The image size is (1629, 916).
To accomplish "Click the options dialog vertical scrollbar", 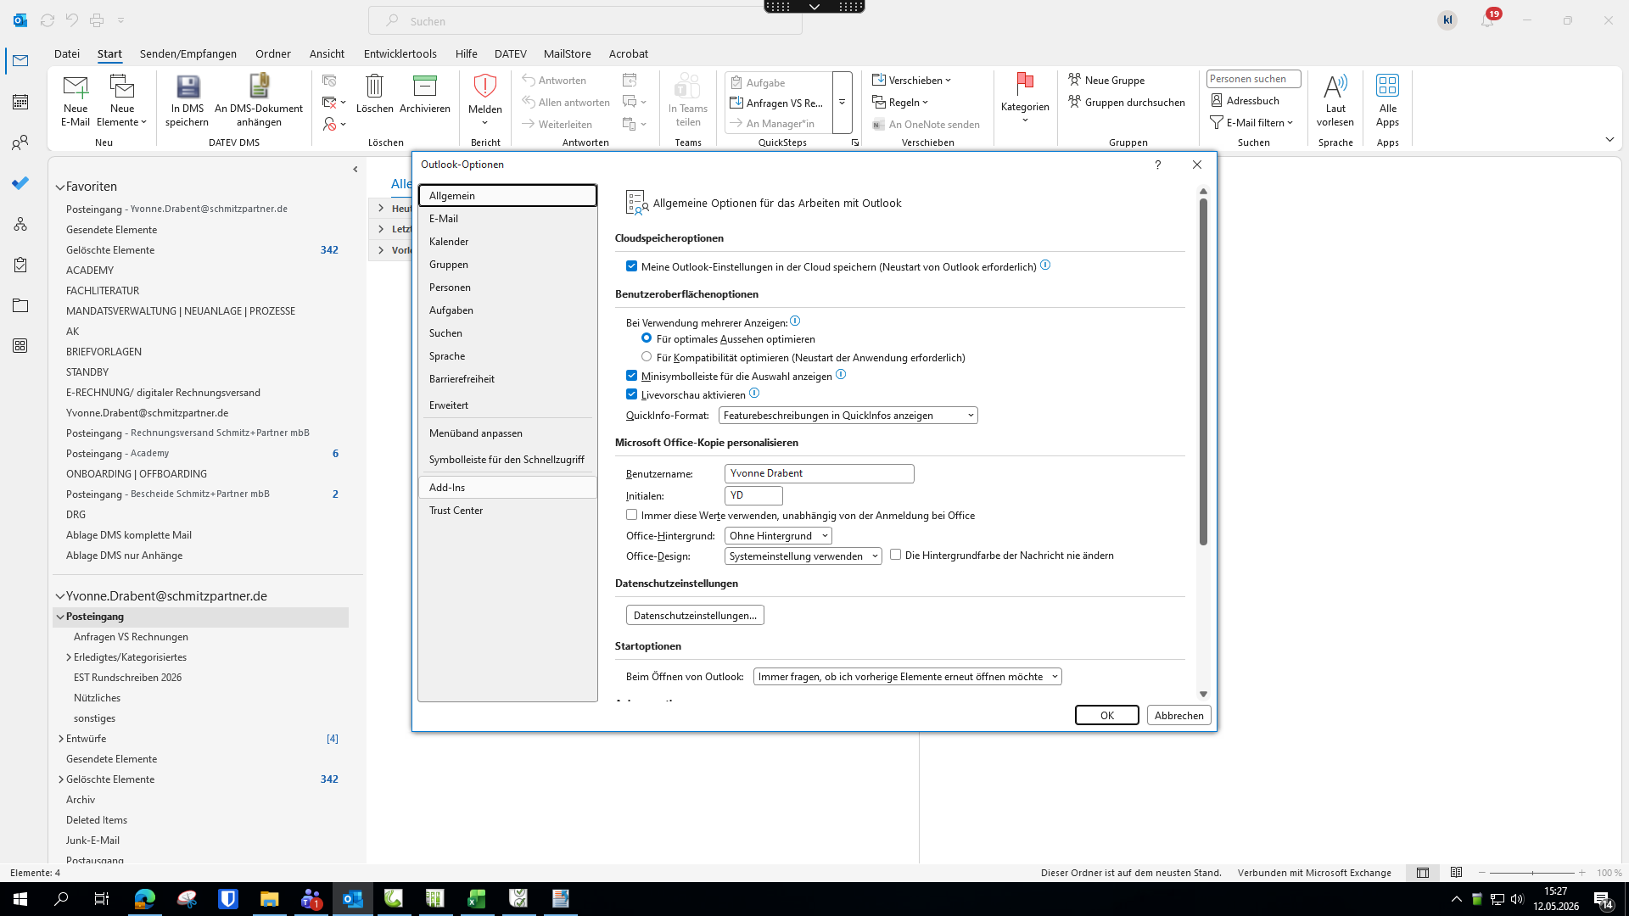I will click(1203, 371).
